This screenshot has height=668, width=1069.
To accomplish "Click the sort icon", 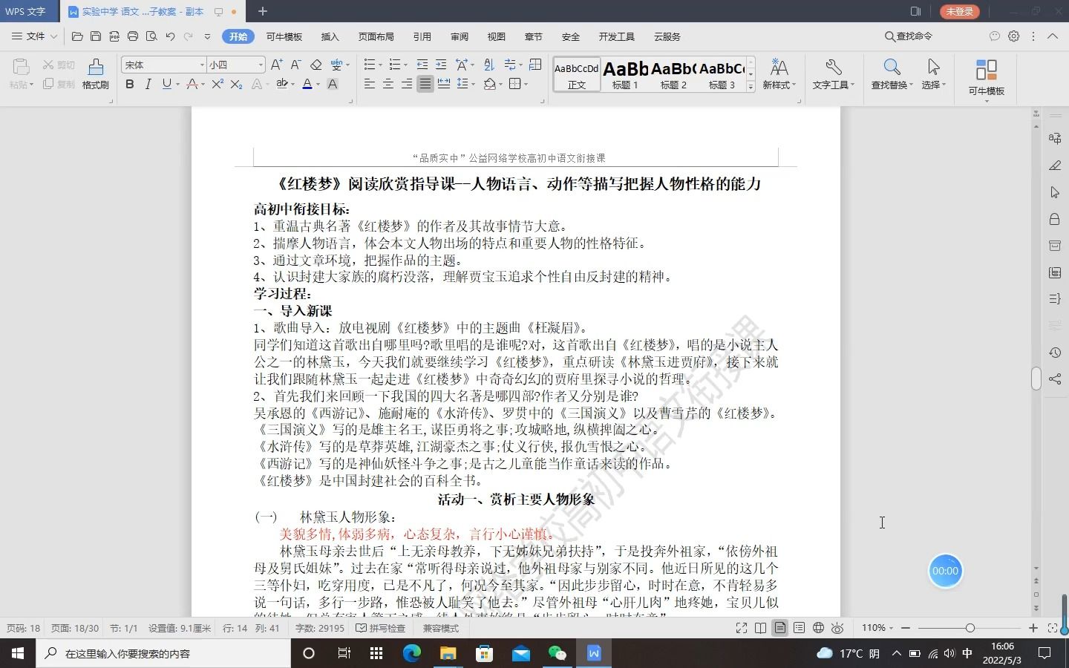I will click(488, 65).
